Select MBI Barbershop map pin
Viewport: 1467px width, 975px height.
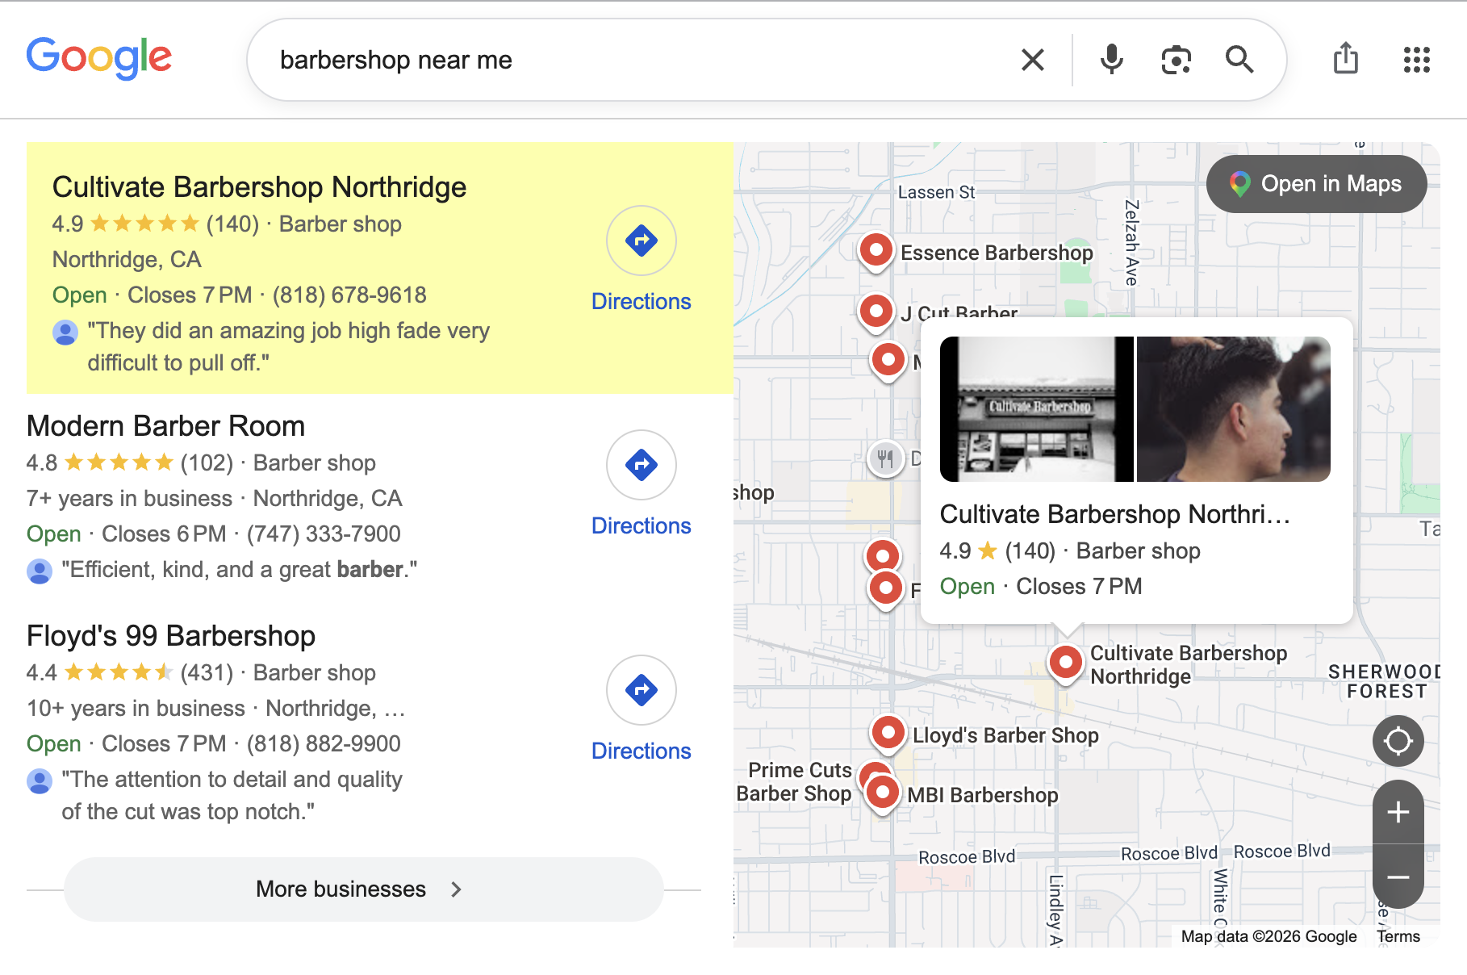(883, 793)
